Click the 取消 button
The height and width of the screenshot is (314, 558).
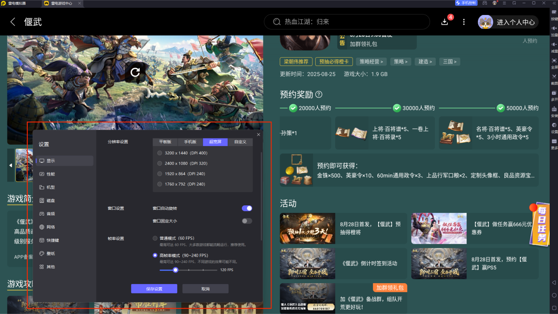click(205, 288)
